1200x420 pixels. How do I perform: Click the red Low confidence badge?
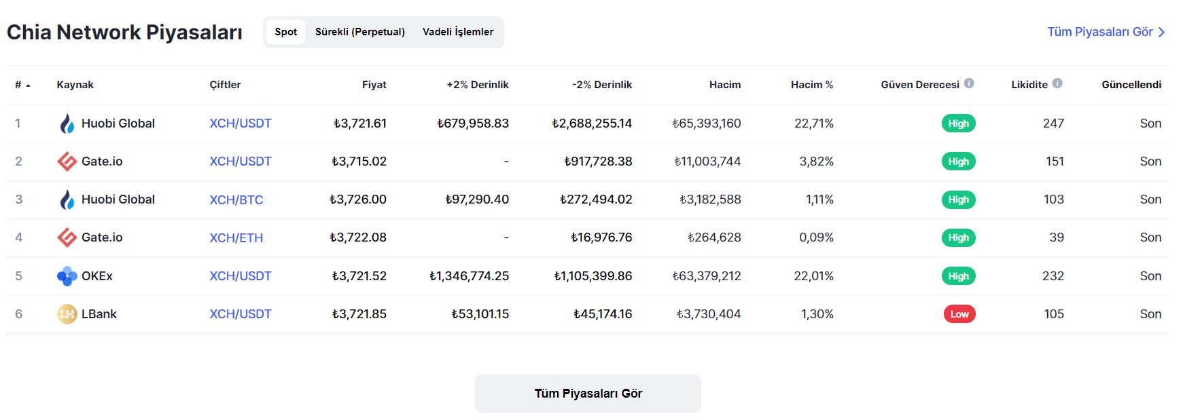point(959,314)
